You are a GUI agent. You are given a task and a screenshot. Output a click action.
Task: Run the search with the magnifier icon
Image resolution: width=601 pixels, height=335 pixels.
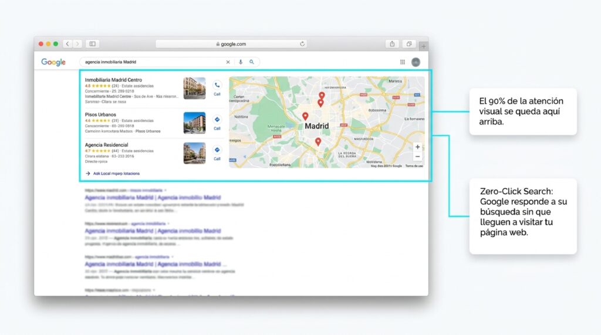(252, 62)
